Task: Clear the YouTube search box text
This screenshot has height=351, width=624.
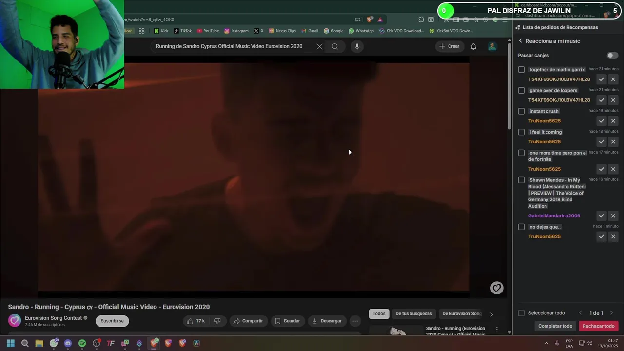Action: click(x=319, y=46)
